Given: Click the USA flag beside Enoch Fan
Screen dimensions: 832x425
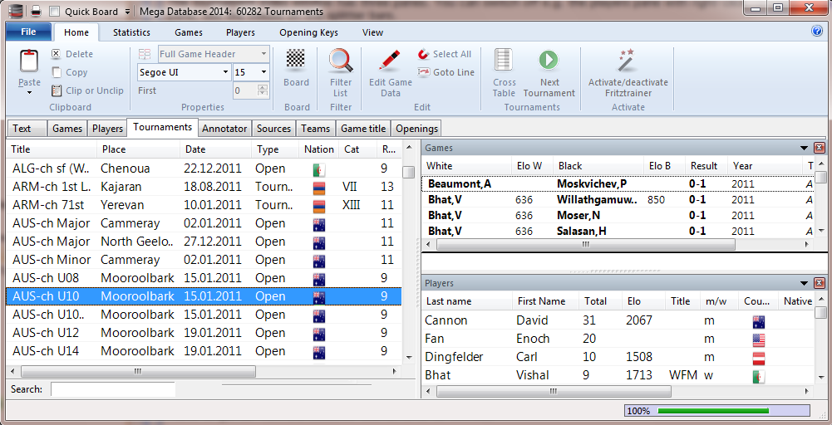Looking at the screenshot, I should (759, 340).
